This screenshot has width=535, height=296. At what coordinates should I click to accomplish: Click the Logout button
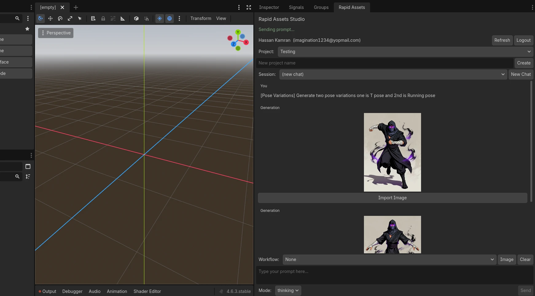(524, 40)
